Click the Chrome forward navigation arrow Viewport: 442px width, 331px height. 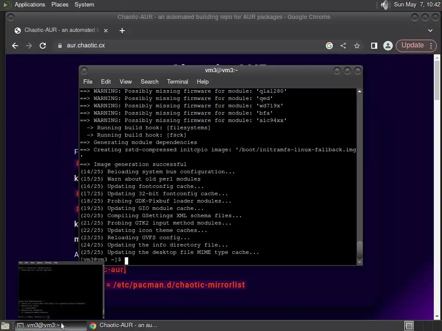[29, 46]
